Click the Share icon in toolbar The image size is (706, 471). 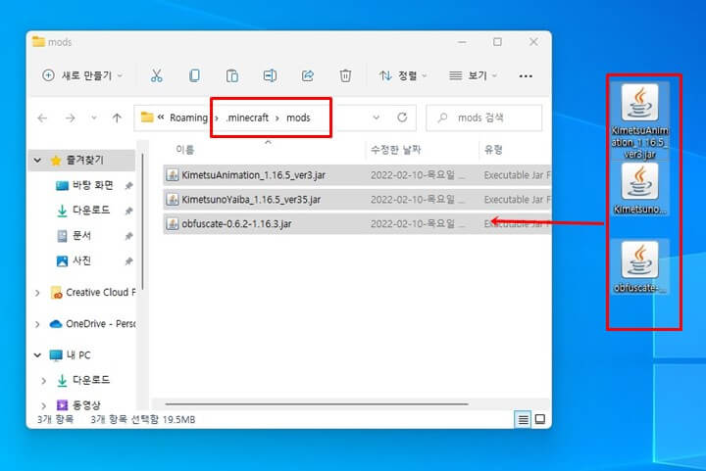click(x=308, y=75)
